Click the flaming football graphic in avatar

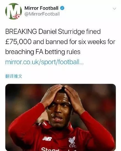click(16, 17)
